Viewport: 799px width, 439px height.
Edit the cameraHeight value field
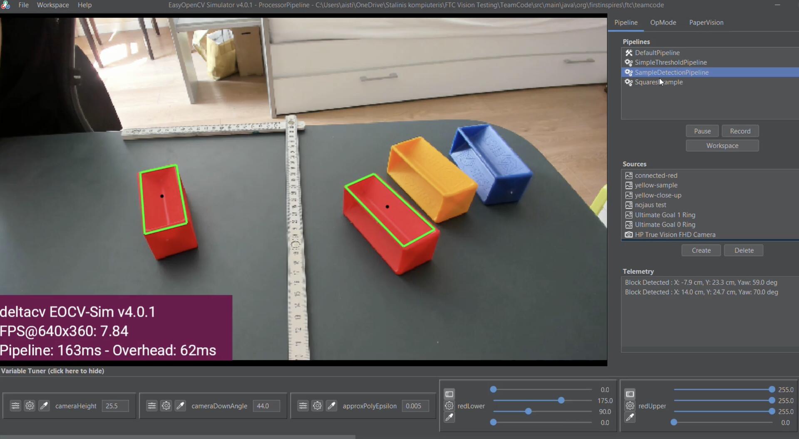pos(115,406)
